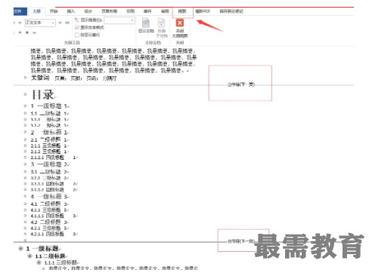Open the 审阅 Review tab
The height and width of the screenshot is (276, 369).
click(165, 11)
